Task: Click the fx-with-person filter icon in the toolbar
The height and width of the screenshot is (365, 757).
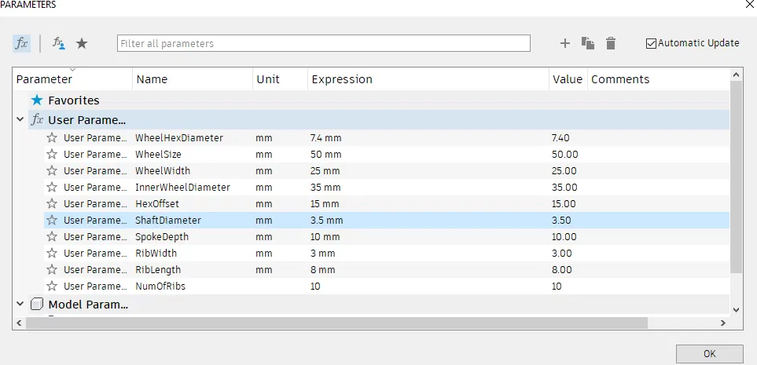Action: tap(59, 43)
